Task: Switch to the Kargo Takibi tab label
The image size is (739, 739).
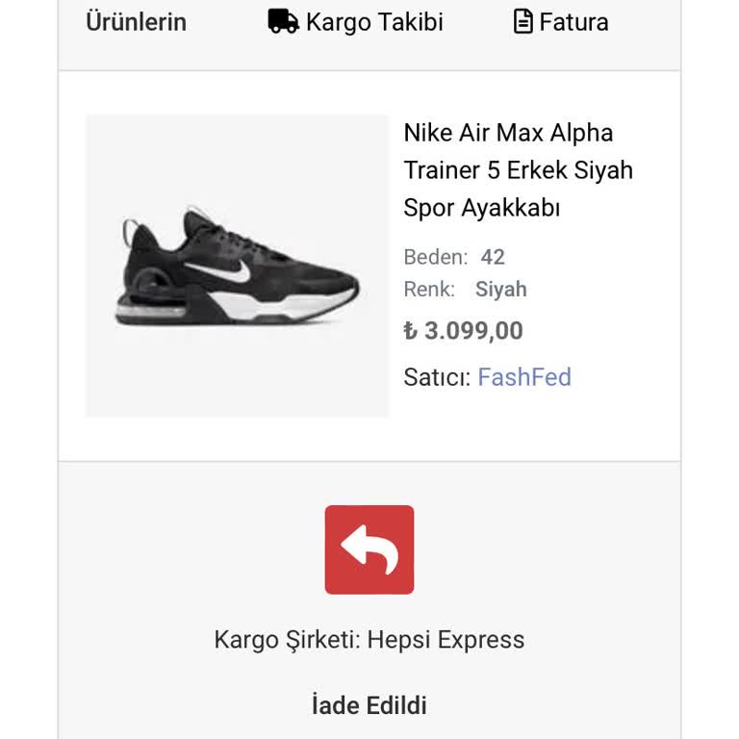Action: (x=374, y=21)
